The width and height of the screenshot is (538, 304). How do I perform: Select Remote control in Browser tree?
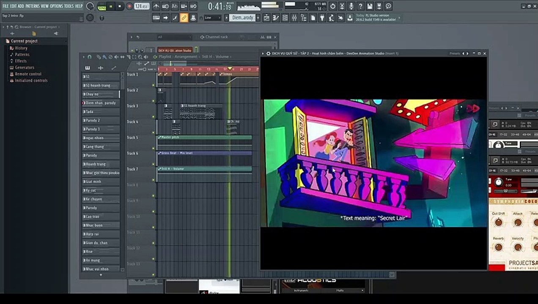(28, 74)
